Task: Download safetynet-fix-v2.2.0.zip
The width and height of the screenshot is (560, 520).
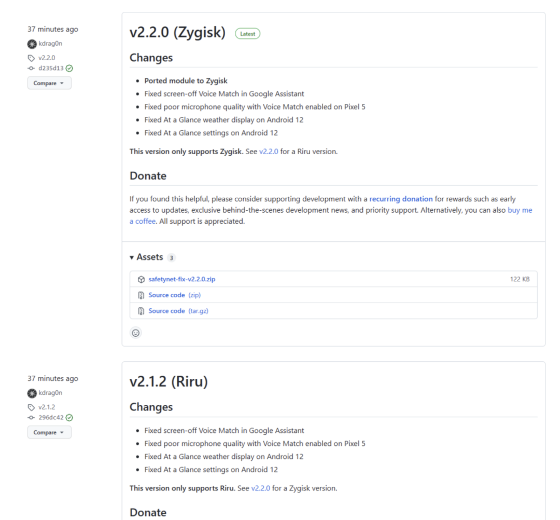Action: click(x=181, y=279)
